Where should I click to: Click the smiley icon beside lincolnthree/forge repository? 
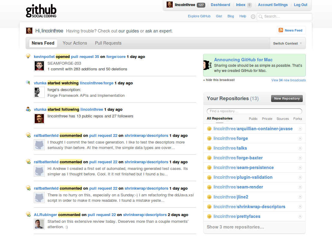coord(209,138)
